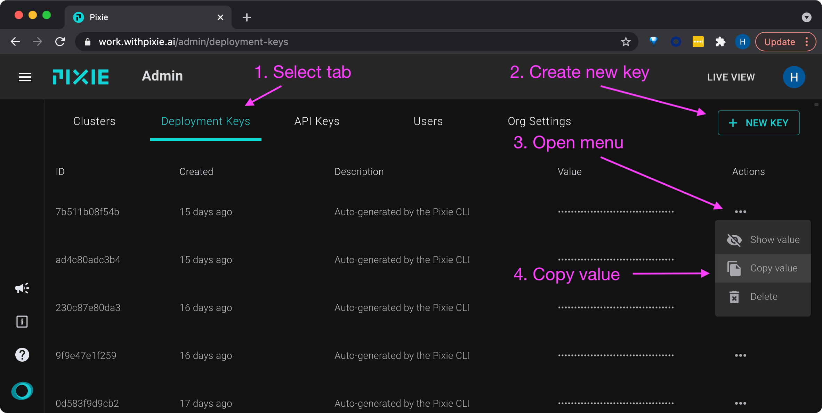Open Chrome three-dot menu beside Update
The height and width of the screenshot is (413, 822).
(x=807, y=42)
